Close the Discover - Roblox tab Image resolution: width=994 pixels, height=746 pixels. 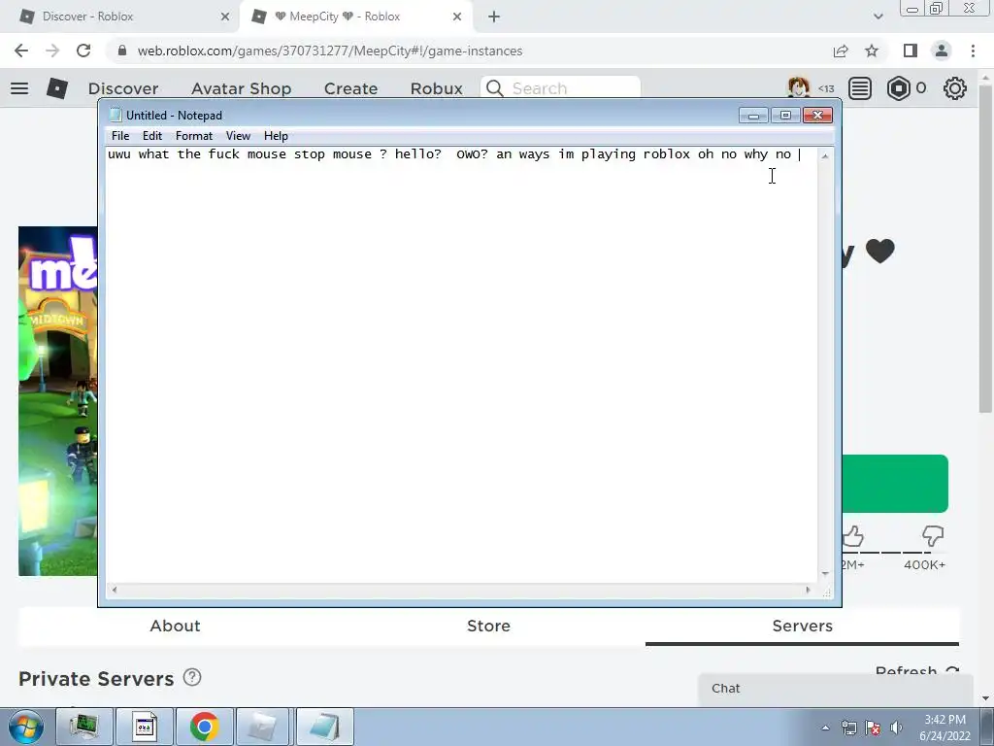coord(225,17)
